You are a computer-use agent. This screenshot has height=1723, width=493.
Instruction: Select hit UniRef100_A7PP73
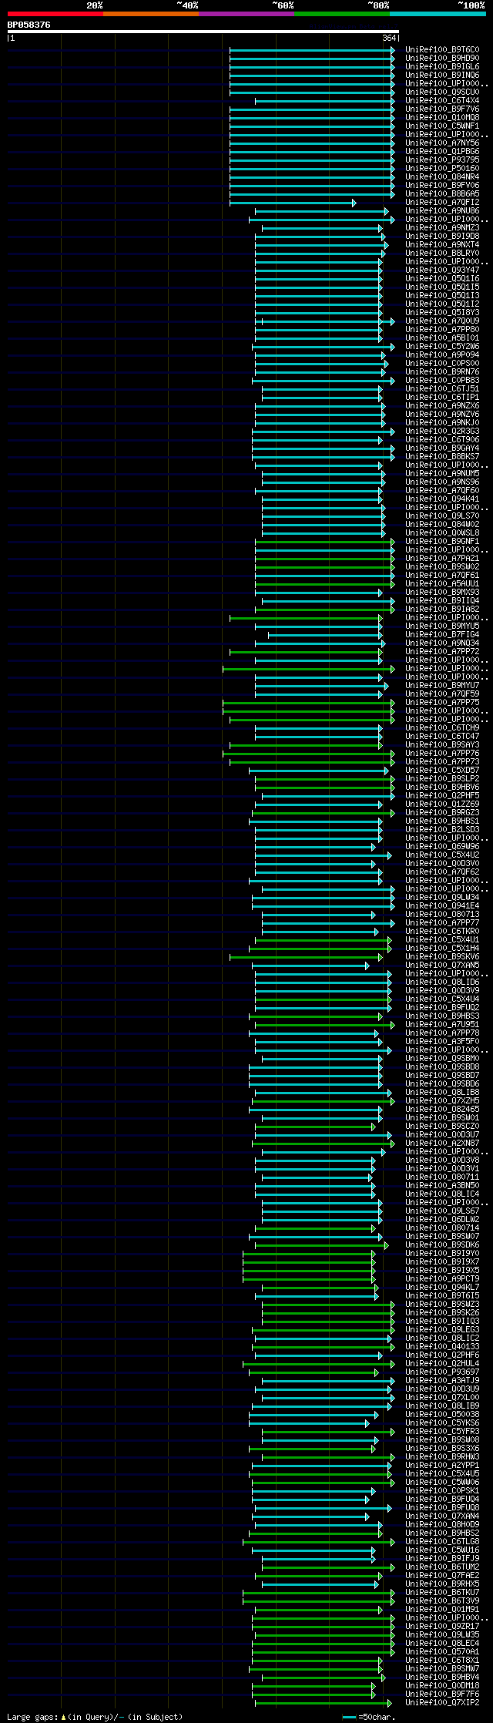point(442,762)
